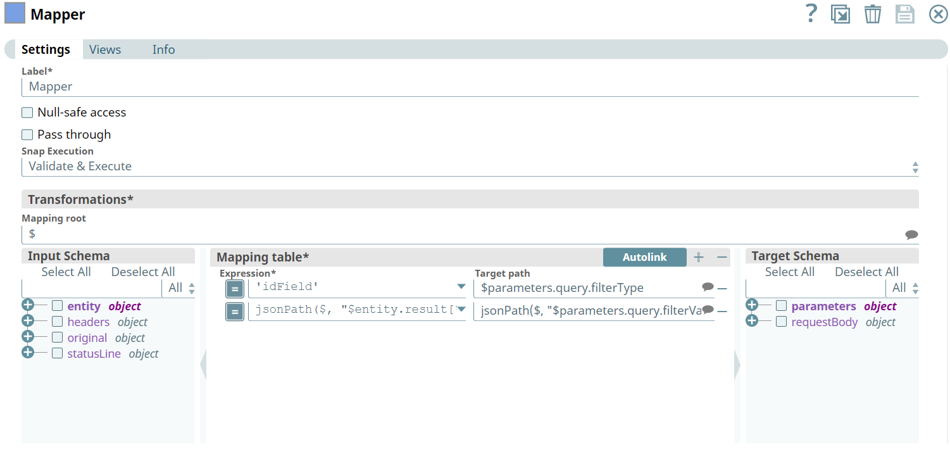950x454 pixels.
Task: Enable Null-safe access checkbox
Action: (x=27, y=113)
